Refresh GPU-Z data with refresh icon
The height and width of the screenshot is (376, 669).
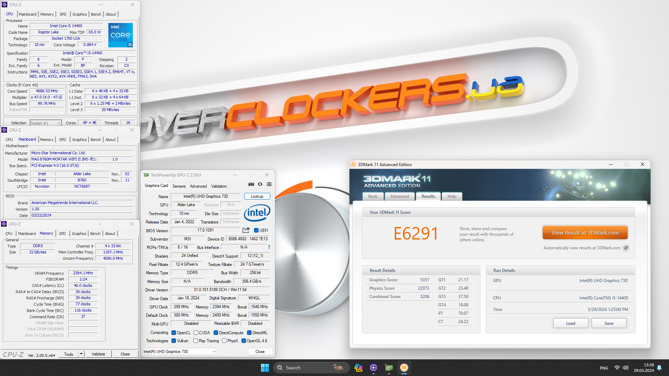(260, 184)
